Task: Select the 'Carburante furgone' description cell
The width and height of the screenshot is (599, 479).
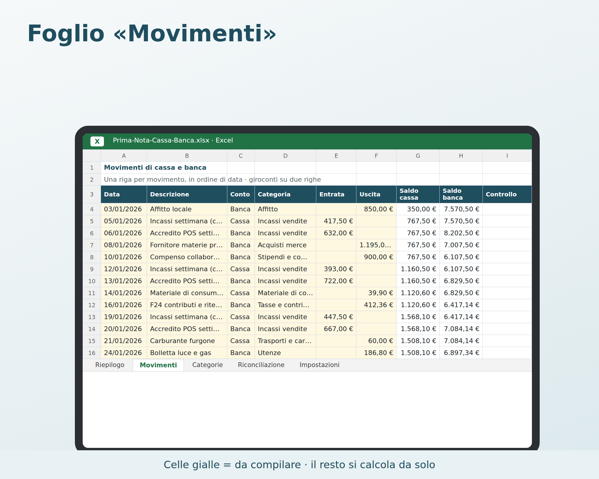Action: [187, 341]
